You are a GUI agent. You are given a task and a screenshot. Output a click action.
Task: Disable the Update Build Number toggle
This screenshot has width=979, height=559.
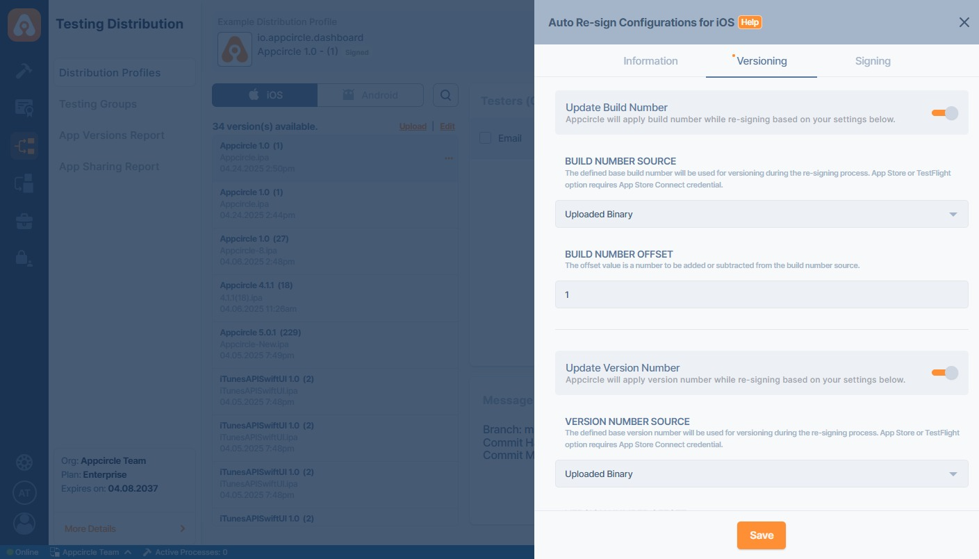coord(944,113)
